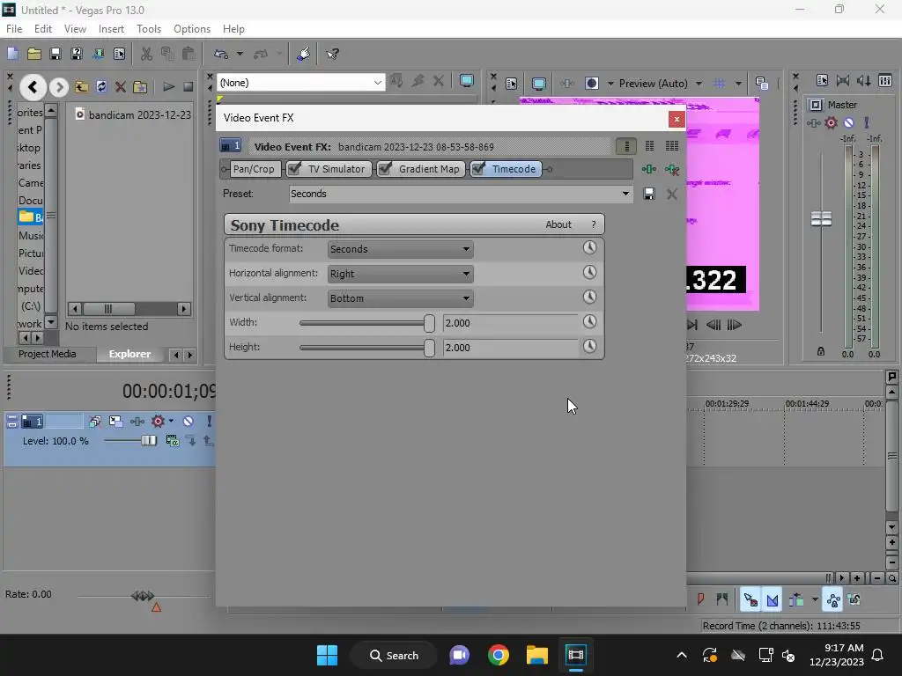Toggle the TV Simulator effect checkbox
Screen dimensions: 902x676
coord(294,168)
